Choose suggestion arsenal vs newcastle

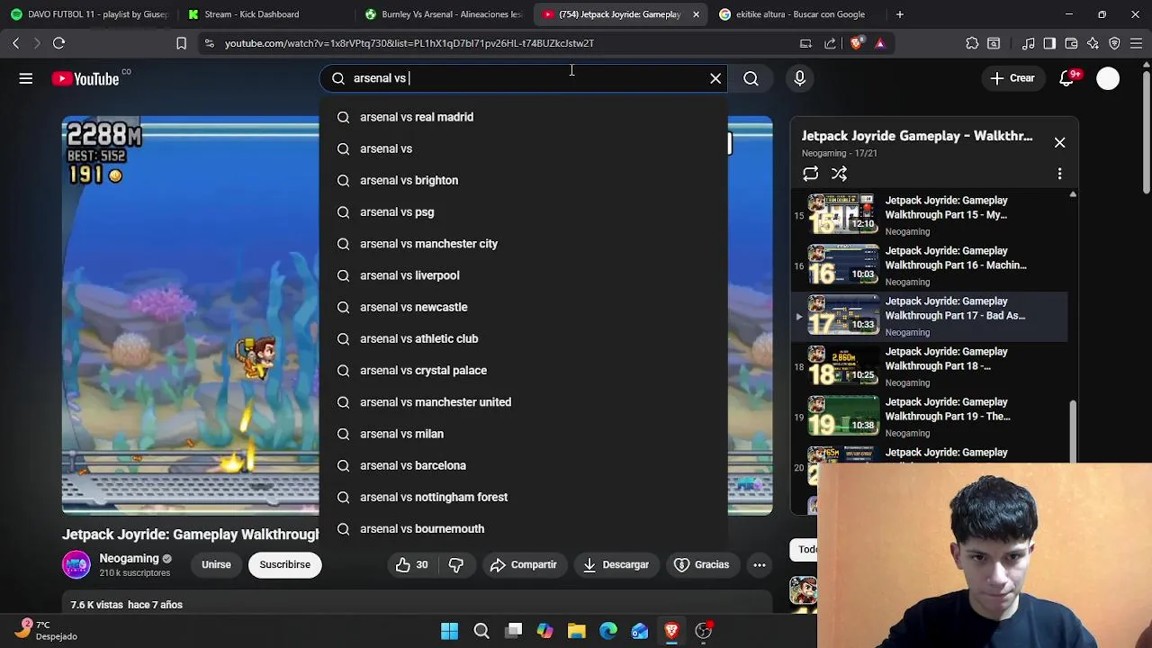coord(523,307)
